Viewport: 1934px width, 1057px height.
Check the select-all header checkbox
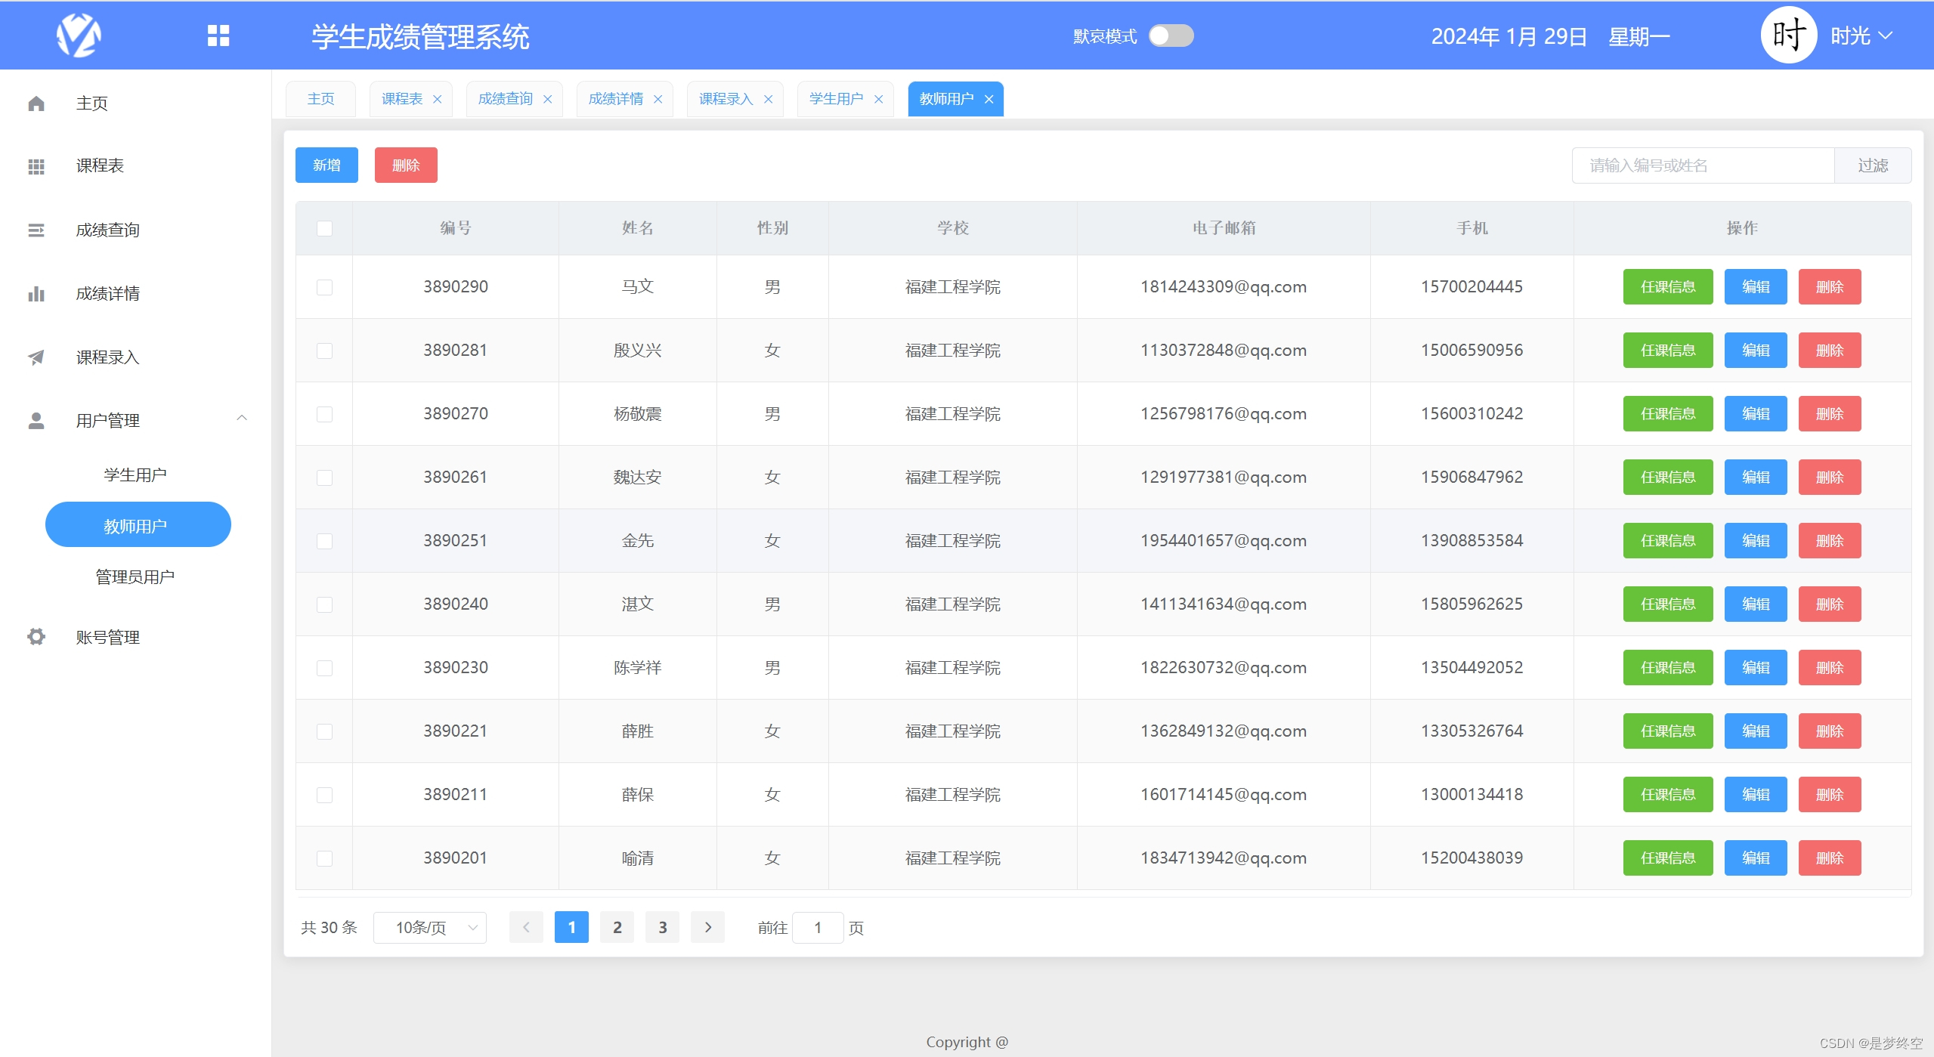[x=324, y=228]
